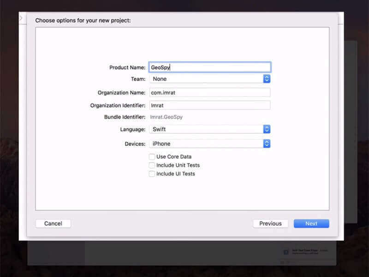The width and height of the screenshot is (369, 277).
Task: Click the 'Include UI Tests' label text
Action: pos(175,174)
